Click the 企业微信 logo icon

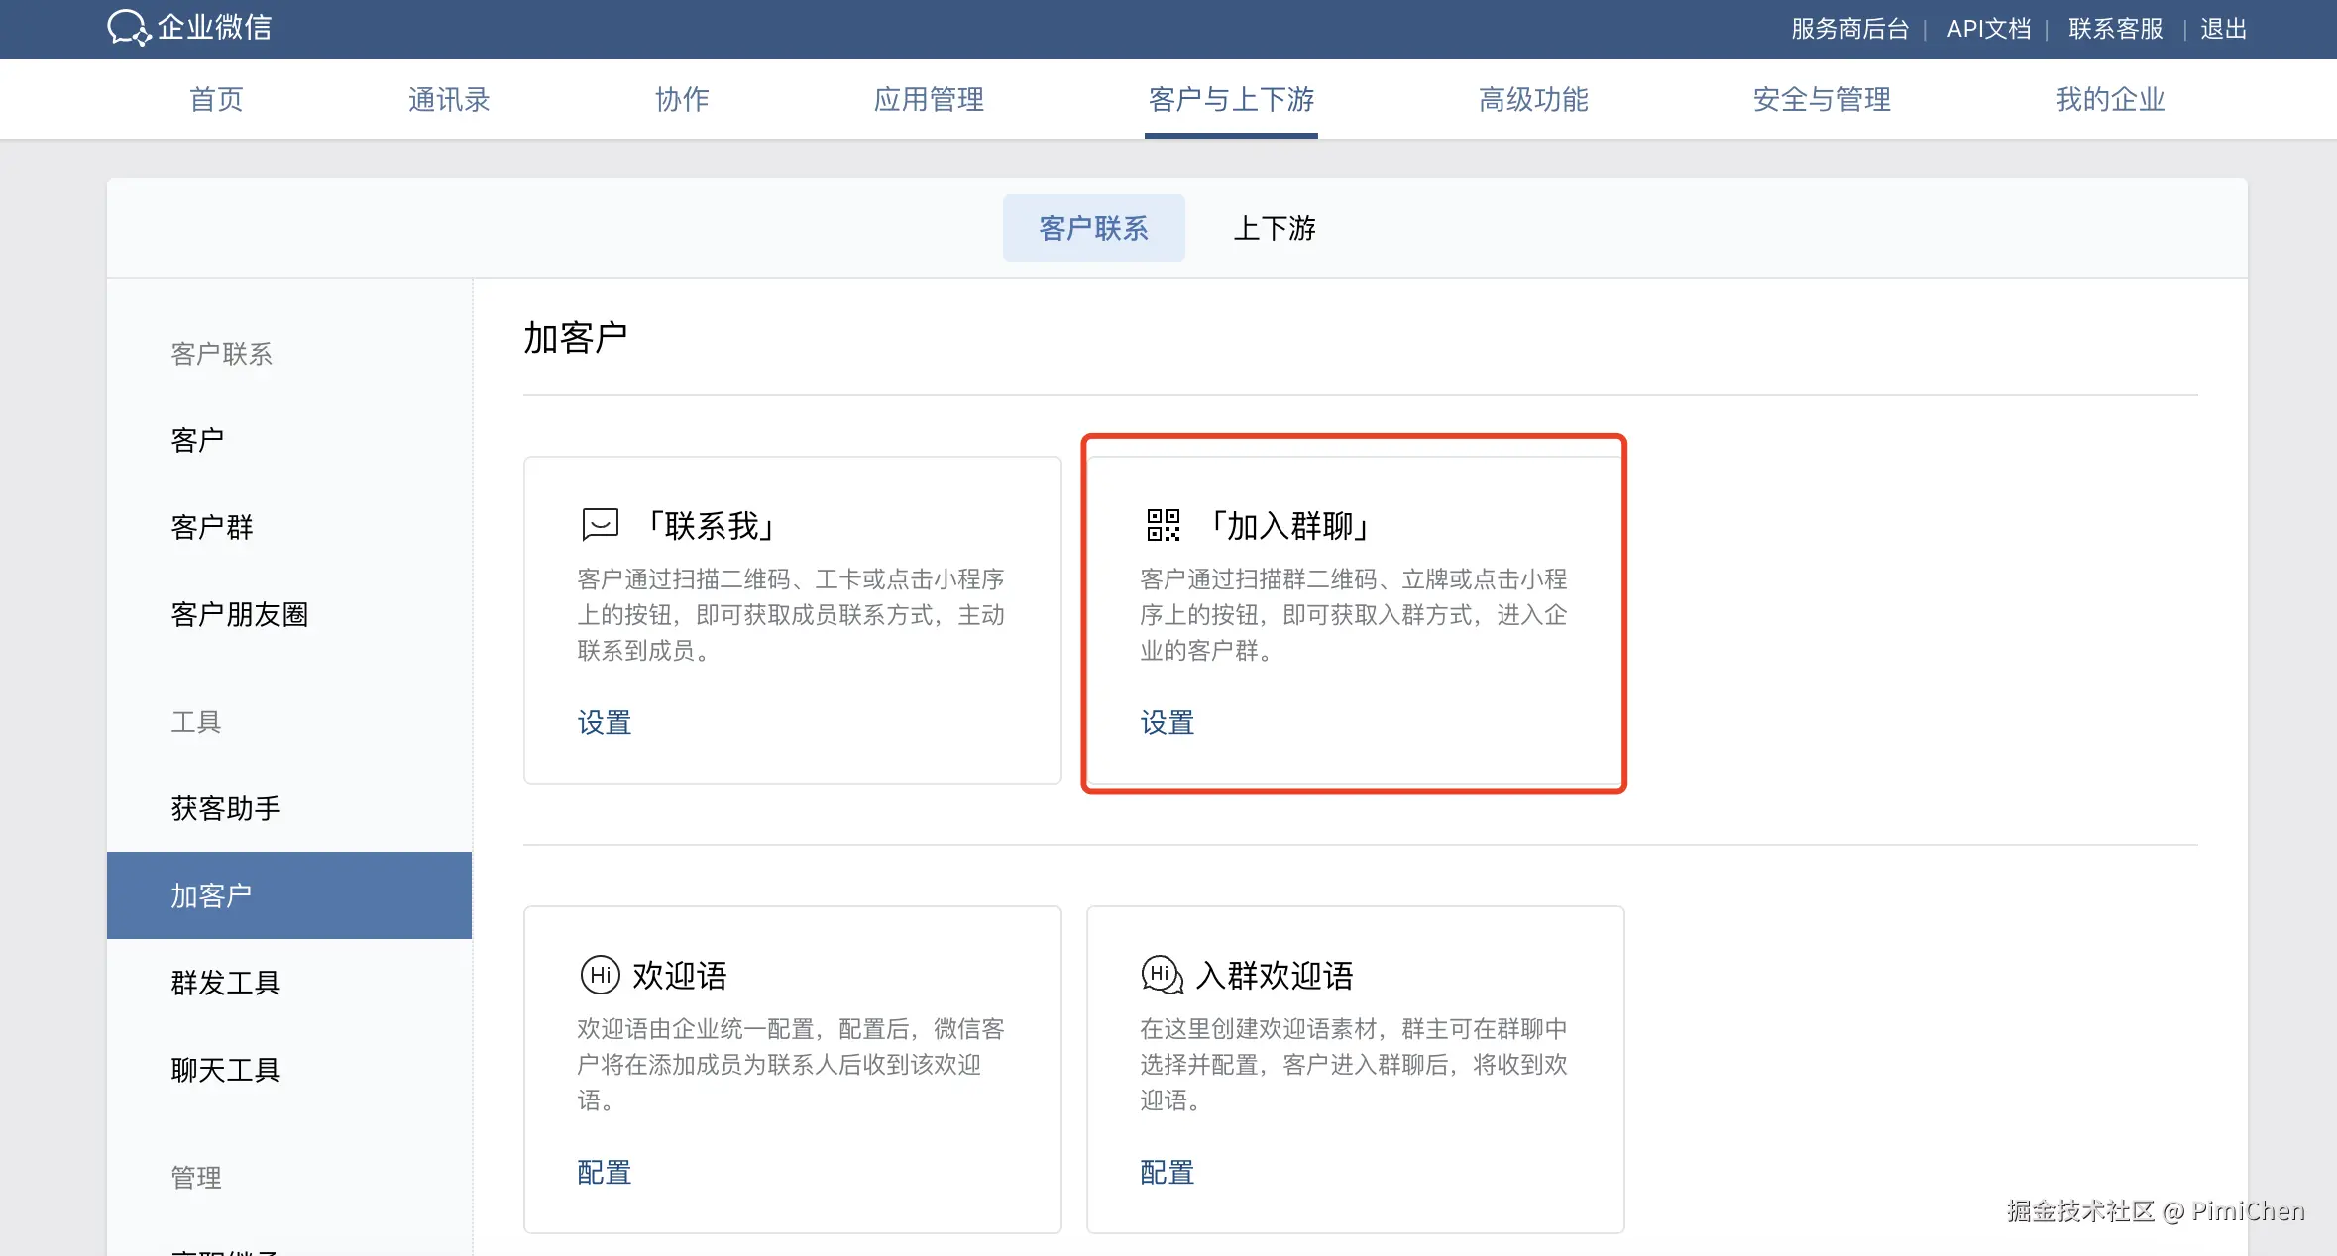coord(128,28)
